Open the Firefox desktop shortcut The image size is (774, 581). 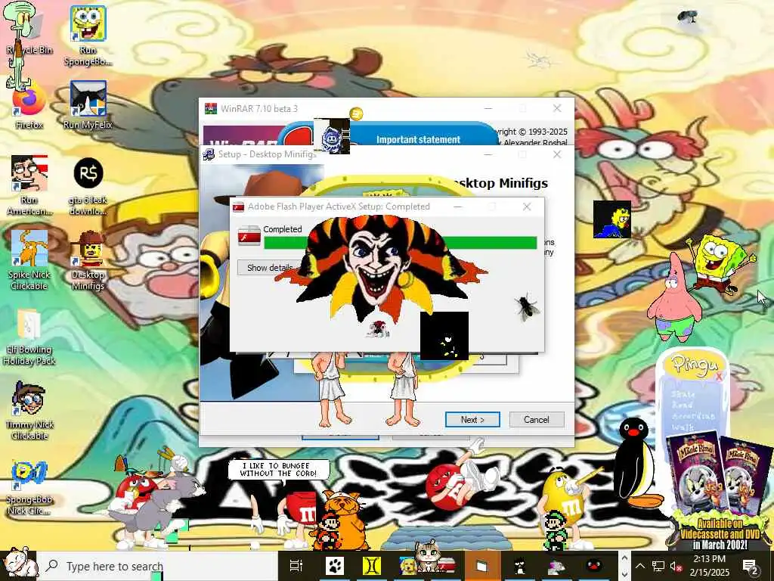coord(29,106)
